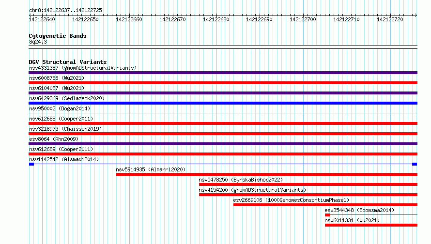
Task: Select the red bar under nsv612688
Action: click(223, 123)
